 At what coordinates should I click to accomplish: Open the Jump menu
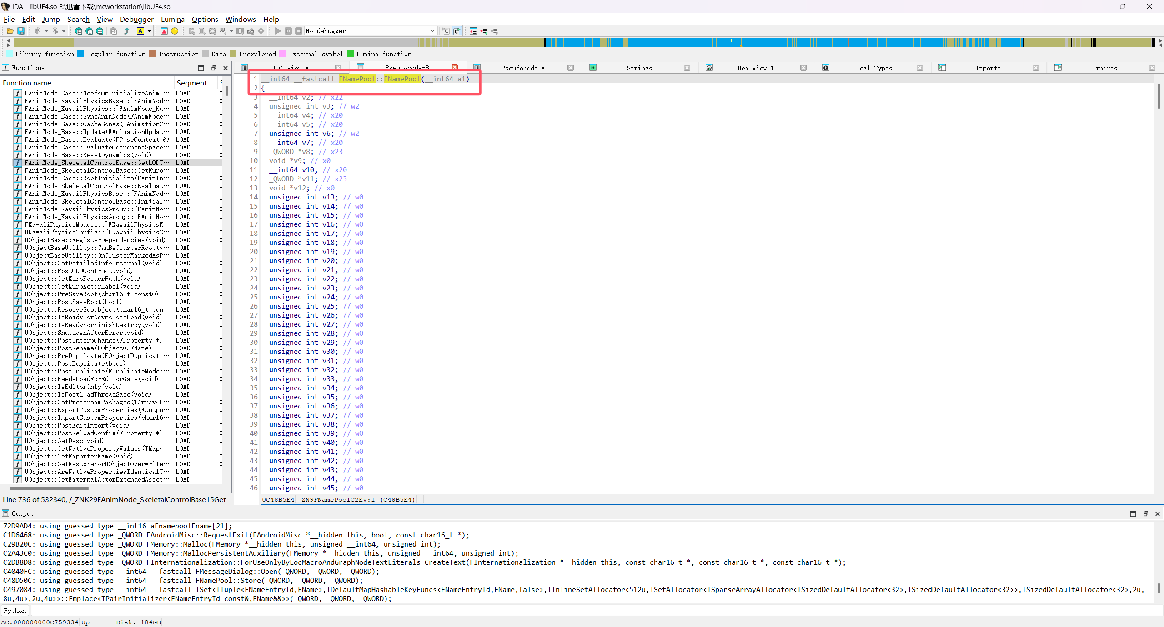(x=51, y=19)
